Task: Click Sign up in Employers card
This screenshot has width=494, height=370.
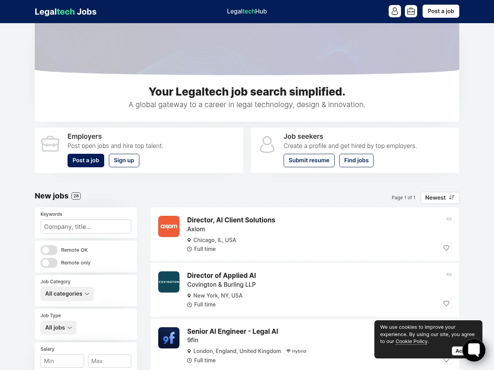Action: [124, 160]
